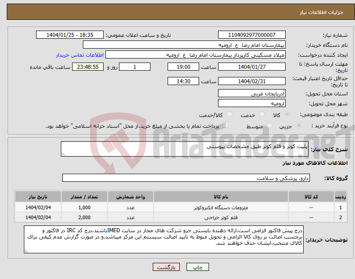The width and height of the screenshot is (355, 279).
Task: Click the تاریخ نیاز column header
Action: tap(38, 197)
